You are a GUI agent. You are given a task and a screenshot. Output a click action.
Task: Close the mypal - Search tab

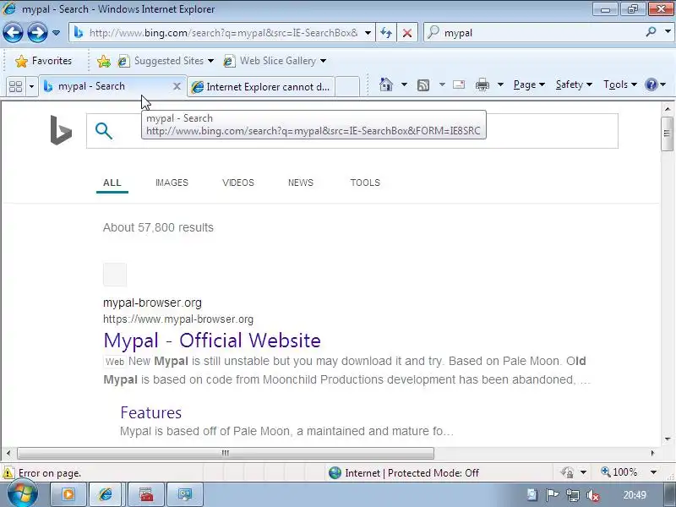point(177,86)
